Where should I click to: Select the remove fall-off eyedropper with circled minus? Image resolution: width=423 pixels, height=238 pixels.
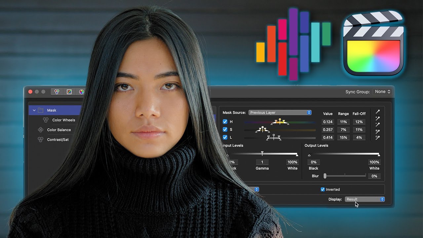[x=378, y=138]
